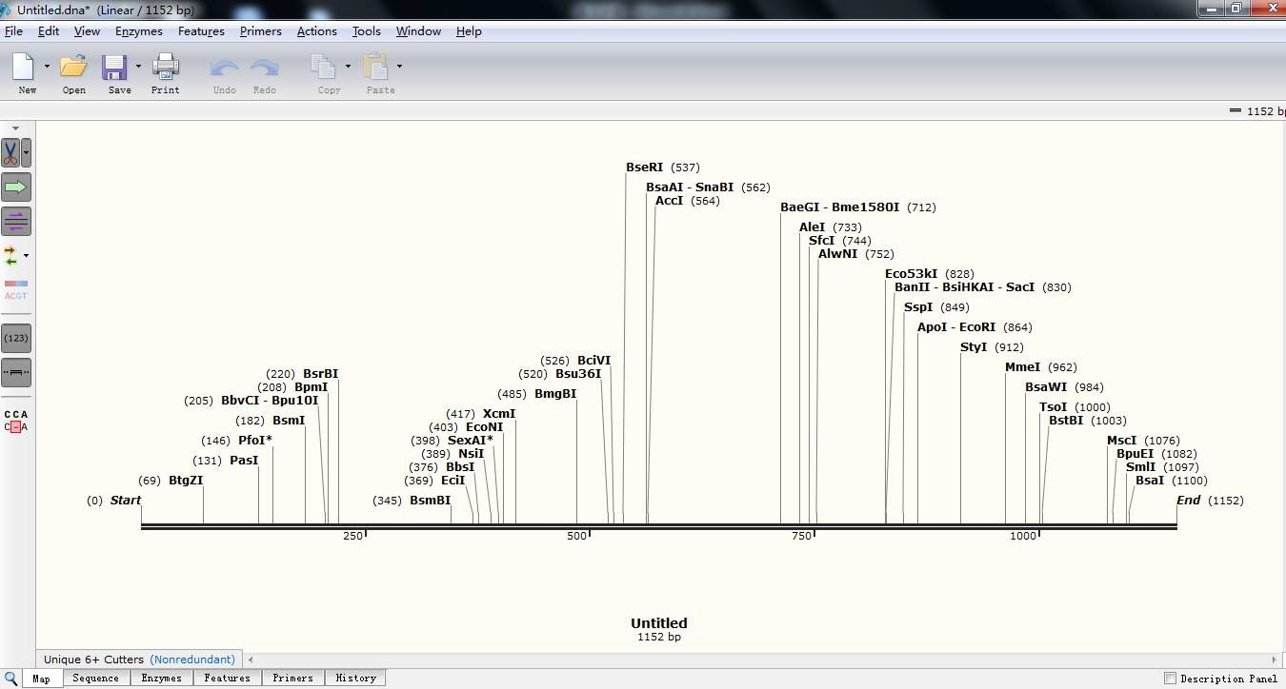This screenshot has height=689, width=1286.
Task: Toggle the double-stranded line display button
Action: pos(16,372)
